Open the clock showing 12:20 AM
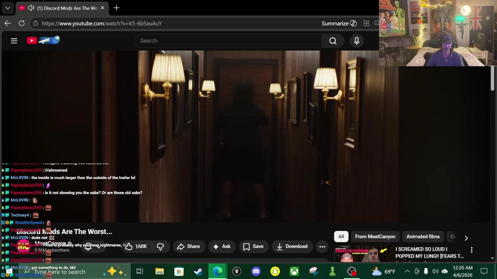The height and width of the screenshot is (279, 497). click(x=463, y=272)
